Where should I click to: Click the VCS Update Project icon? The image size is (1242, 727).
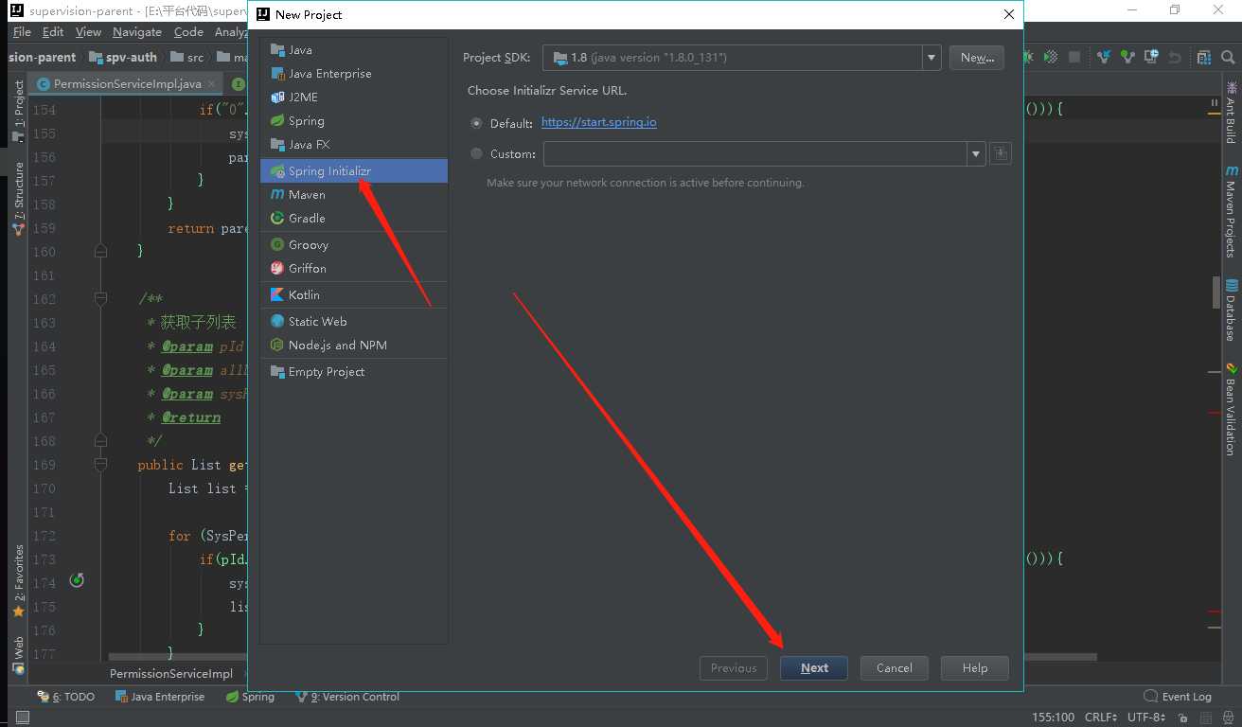click(1104, 57)
